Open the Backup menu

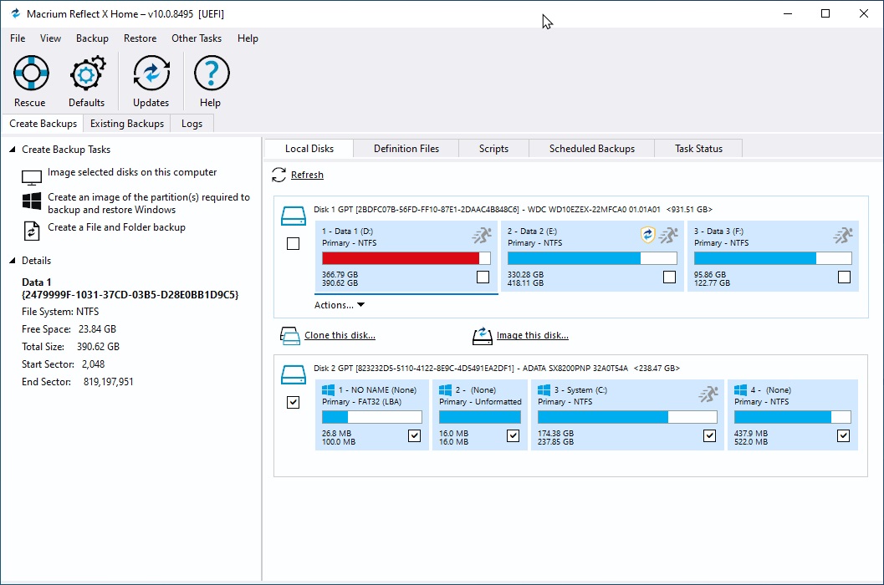click(x=93, y=38)
